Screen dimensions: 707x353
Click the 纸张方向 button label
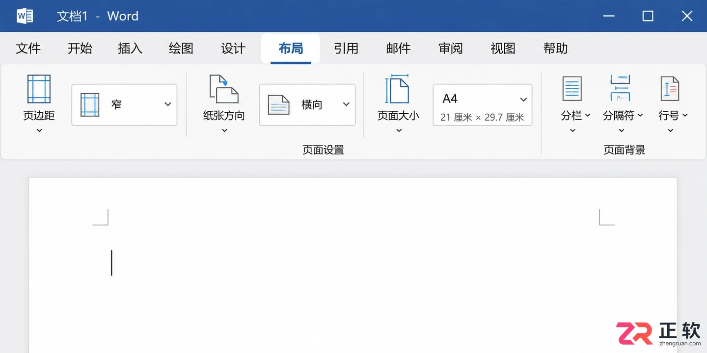tap(224, 116)
